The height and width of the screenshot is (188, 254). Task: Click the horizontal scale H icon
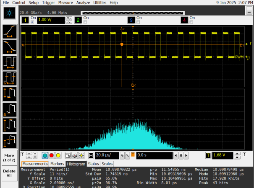(x=91, y=155)
